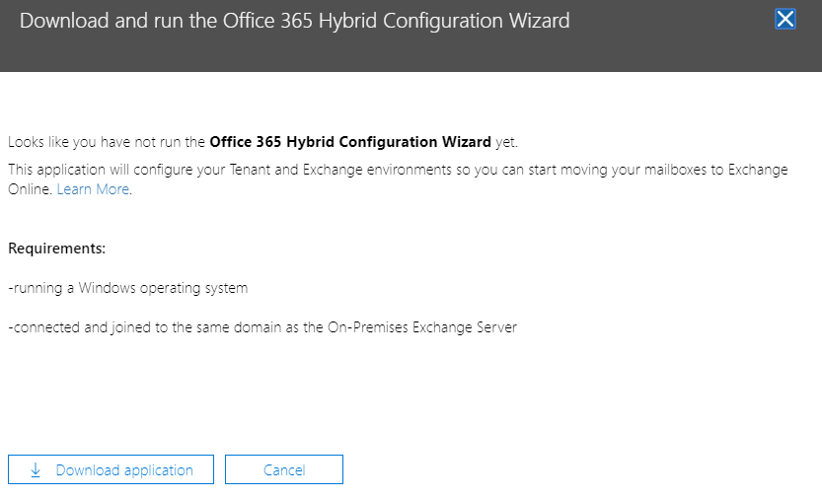
Task: Click the dialog title in the header
Action: click(294, 21)
